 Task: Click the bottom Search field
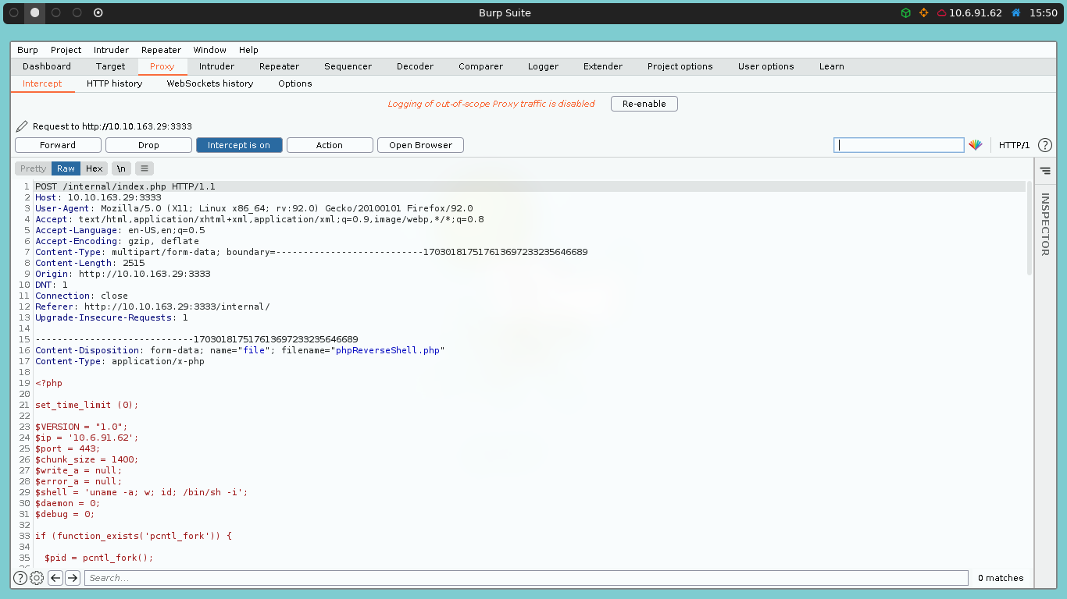pyautogui.click(x=526, y=578)
